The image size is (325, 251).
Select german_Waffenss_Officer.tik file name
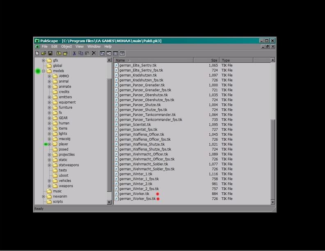pyautogui.click(x=142, y=135)
